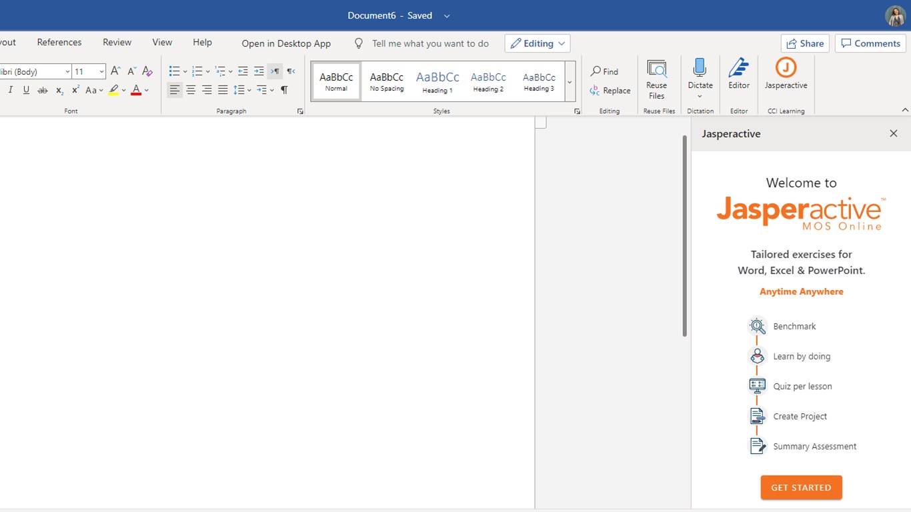Click the GET STARTED button
The width and height of the screenshot is (911, 512).
pyautogui.click(x=801, y=487)
